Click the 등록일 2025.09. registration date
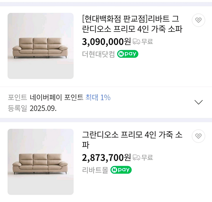Screen dimensions: 212x202 32,108
